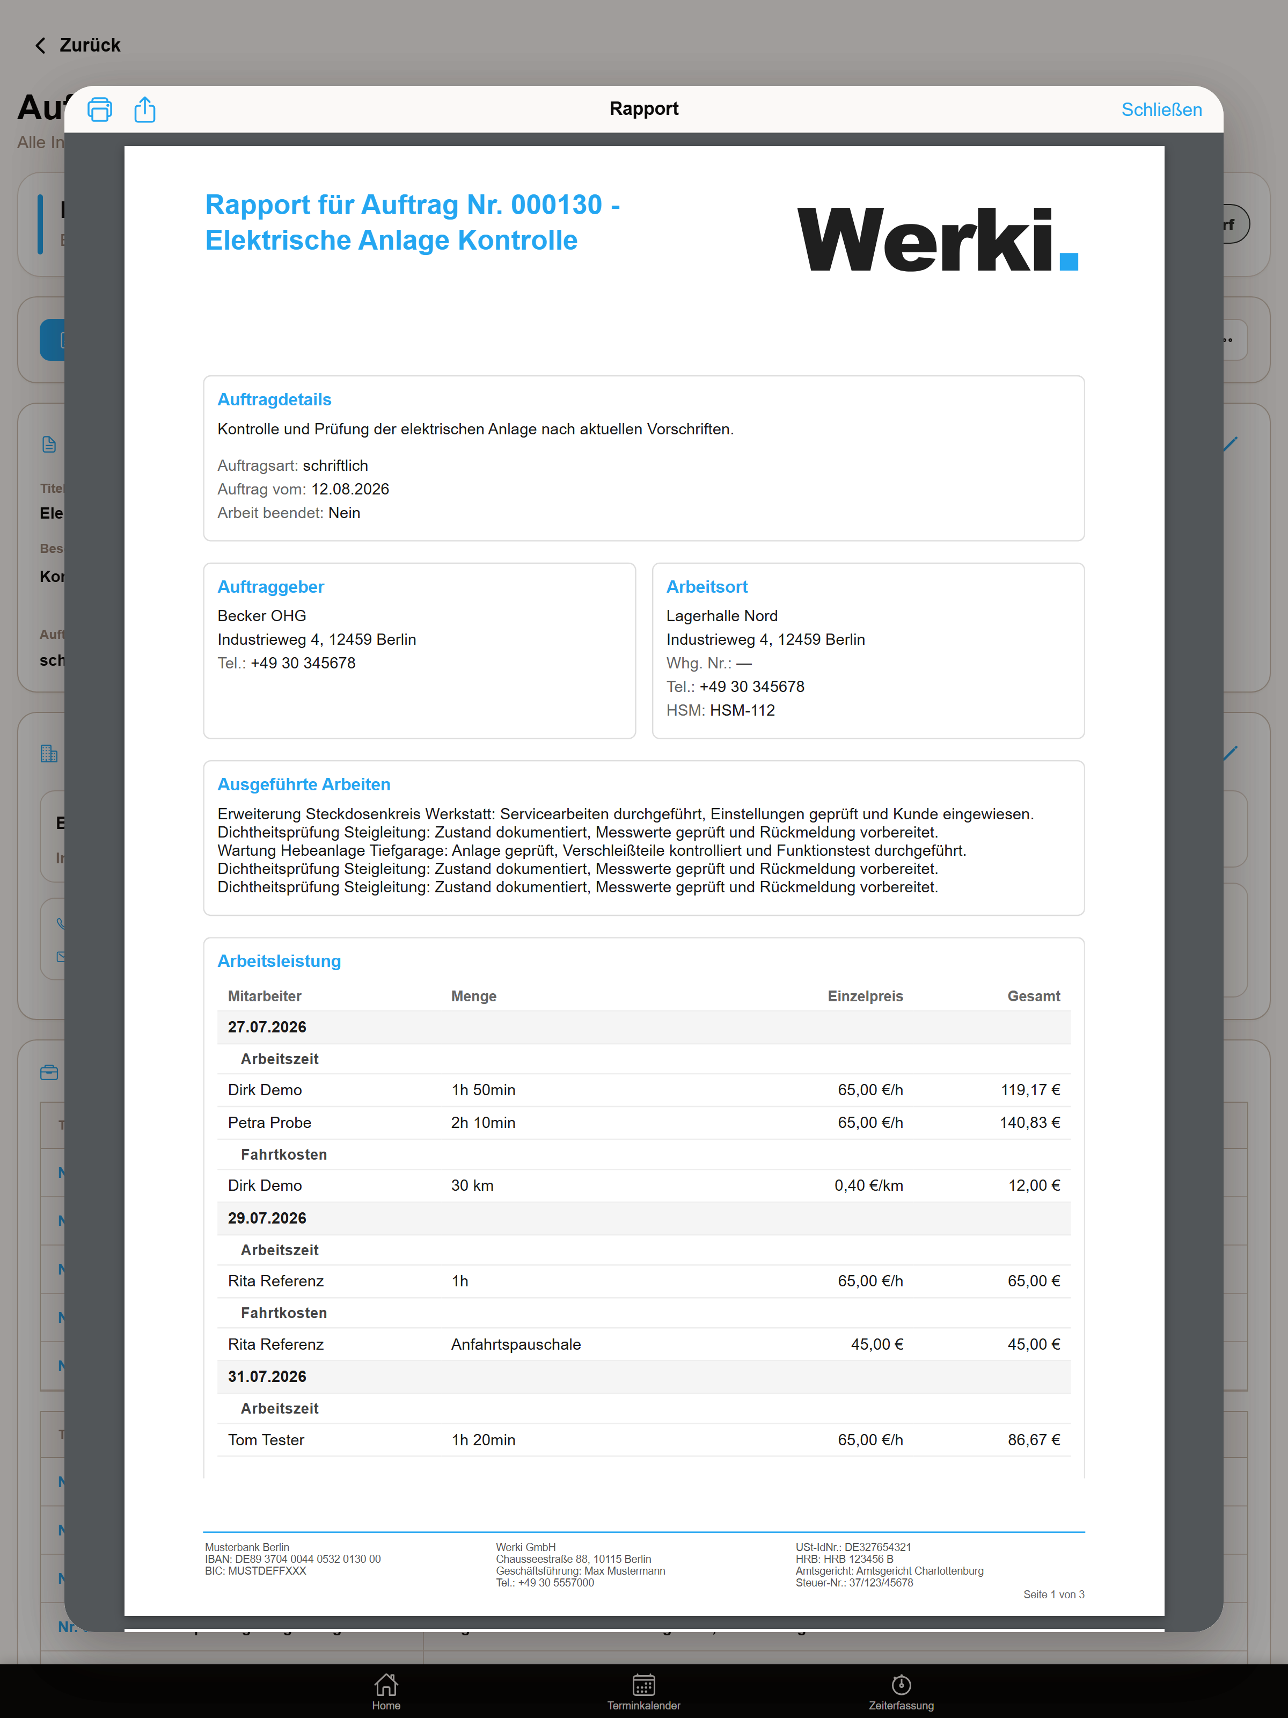Open the Terminkalender tab

pos(643,1692)
